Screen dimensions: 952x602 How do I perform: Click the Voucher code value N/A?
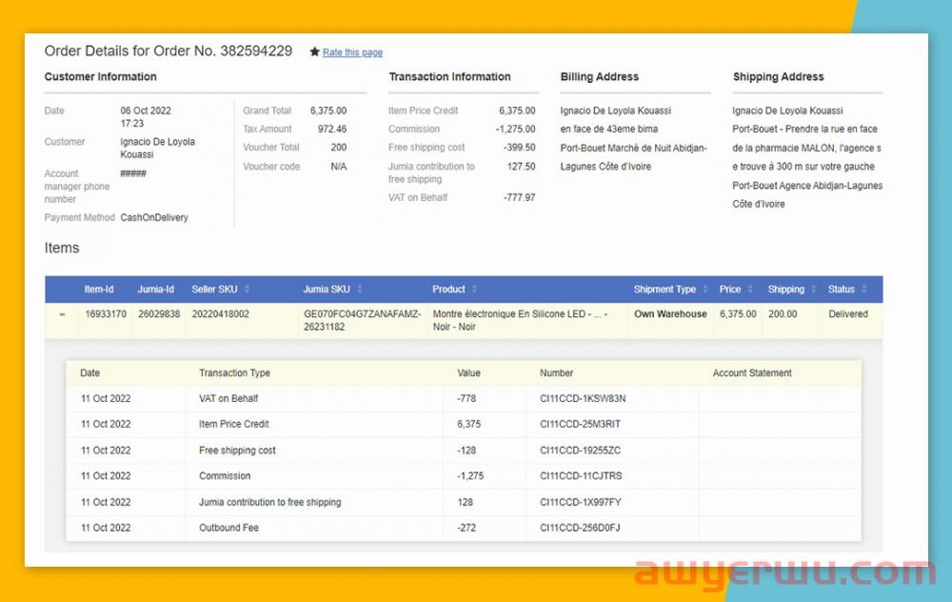(339, 167)
